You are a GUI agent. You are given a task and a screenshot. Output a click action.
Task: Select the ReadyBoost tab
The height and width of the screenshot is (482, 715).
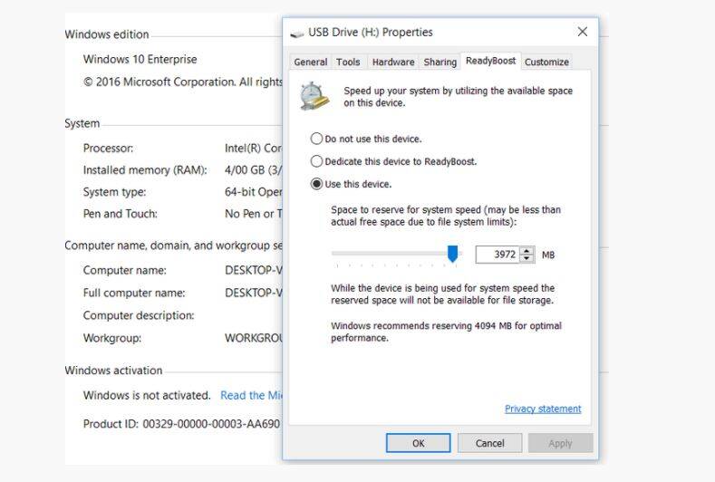click(490, 61)
